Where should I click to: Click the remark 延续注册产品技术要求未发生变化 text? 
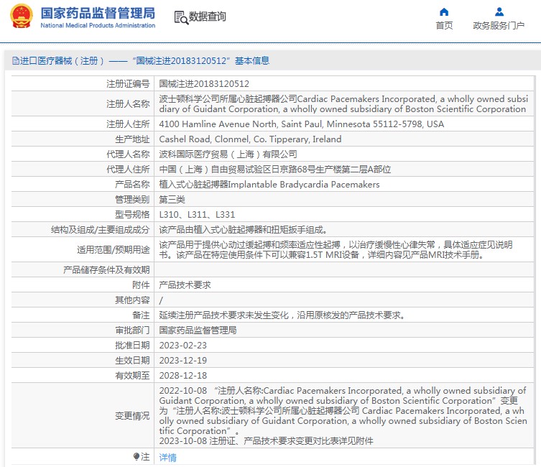coord(282,315)
